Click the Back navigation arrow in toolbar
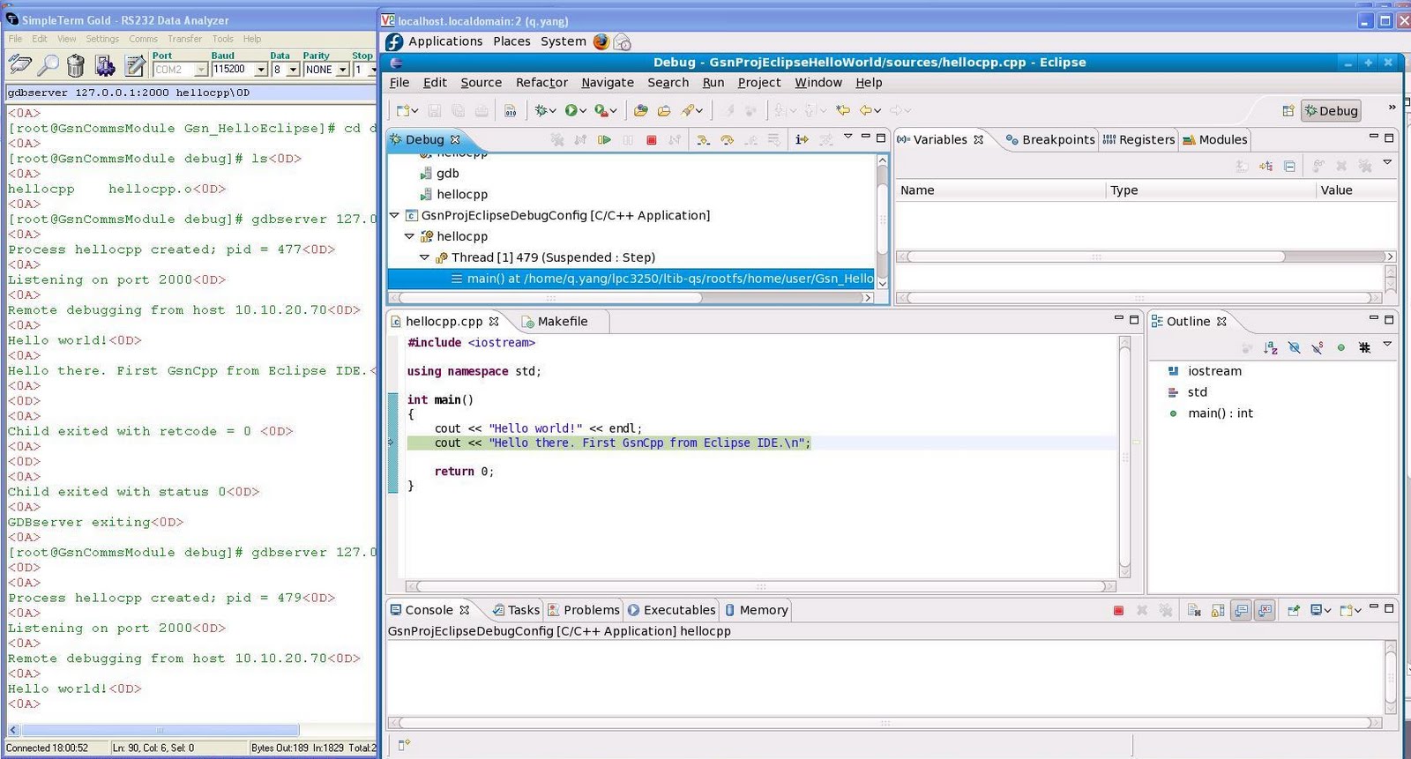 865,110
